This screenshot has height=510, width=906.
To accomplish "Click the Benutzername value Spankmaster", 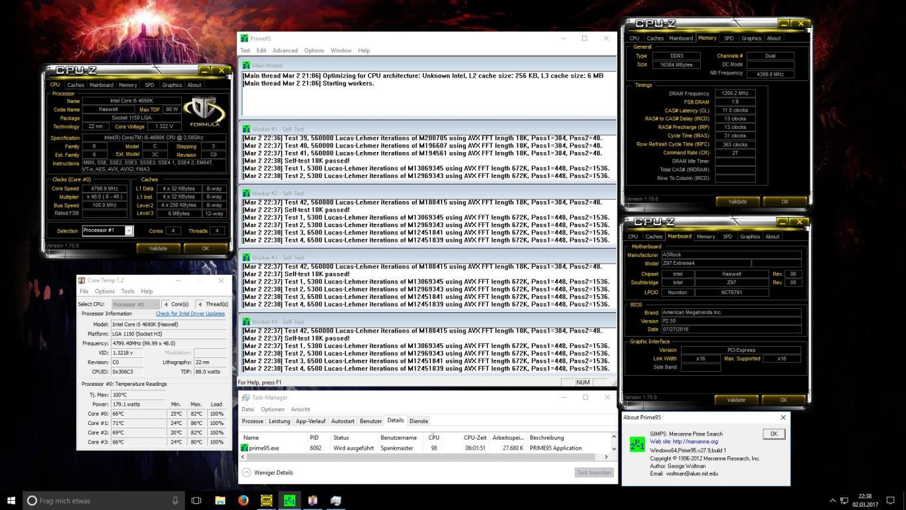I will pos(396,448).
